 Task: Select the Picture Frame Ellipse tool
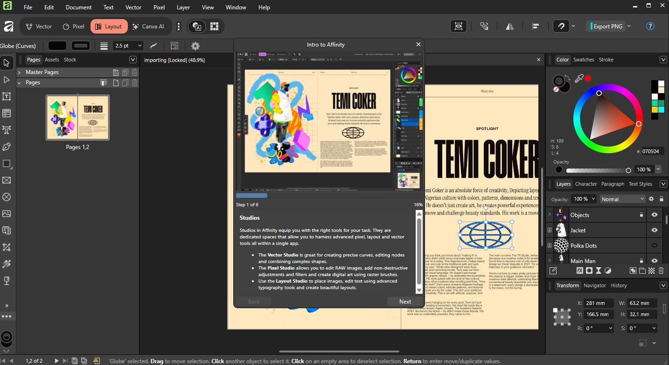click(x=7, y=197)
